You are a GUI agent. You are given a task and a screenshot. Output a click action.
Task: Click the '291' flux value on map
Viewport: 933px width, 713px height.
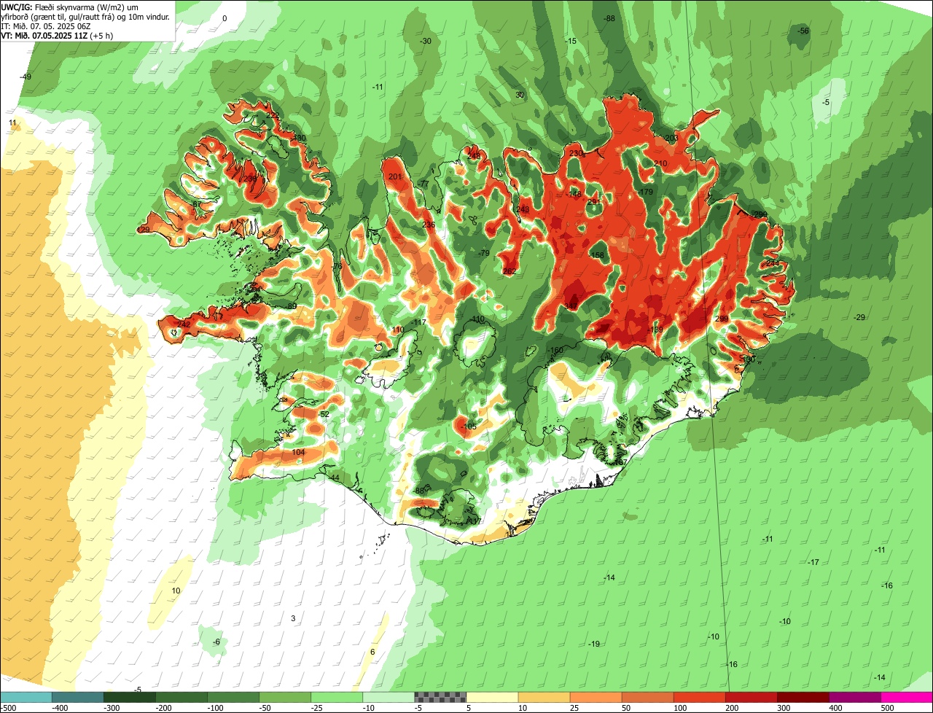click(x=593, y=202)
